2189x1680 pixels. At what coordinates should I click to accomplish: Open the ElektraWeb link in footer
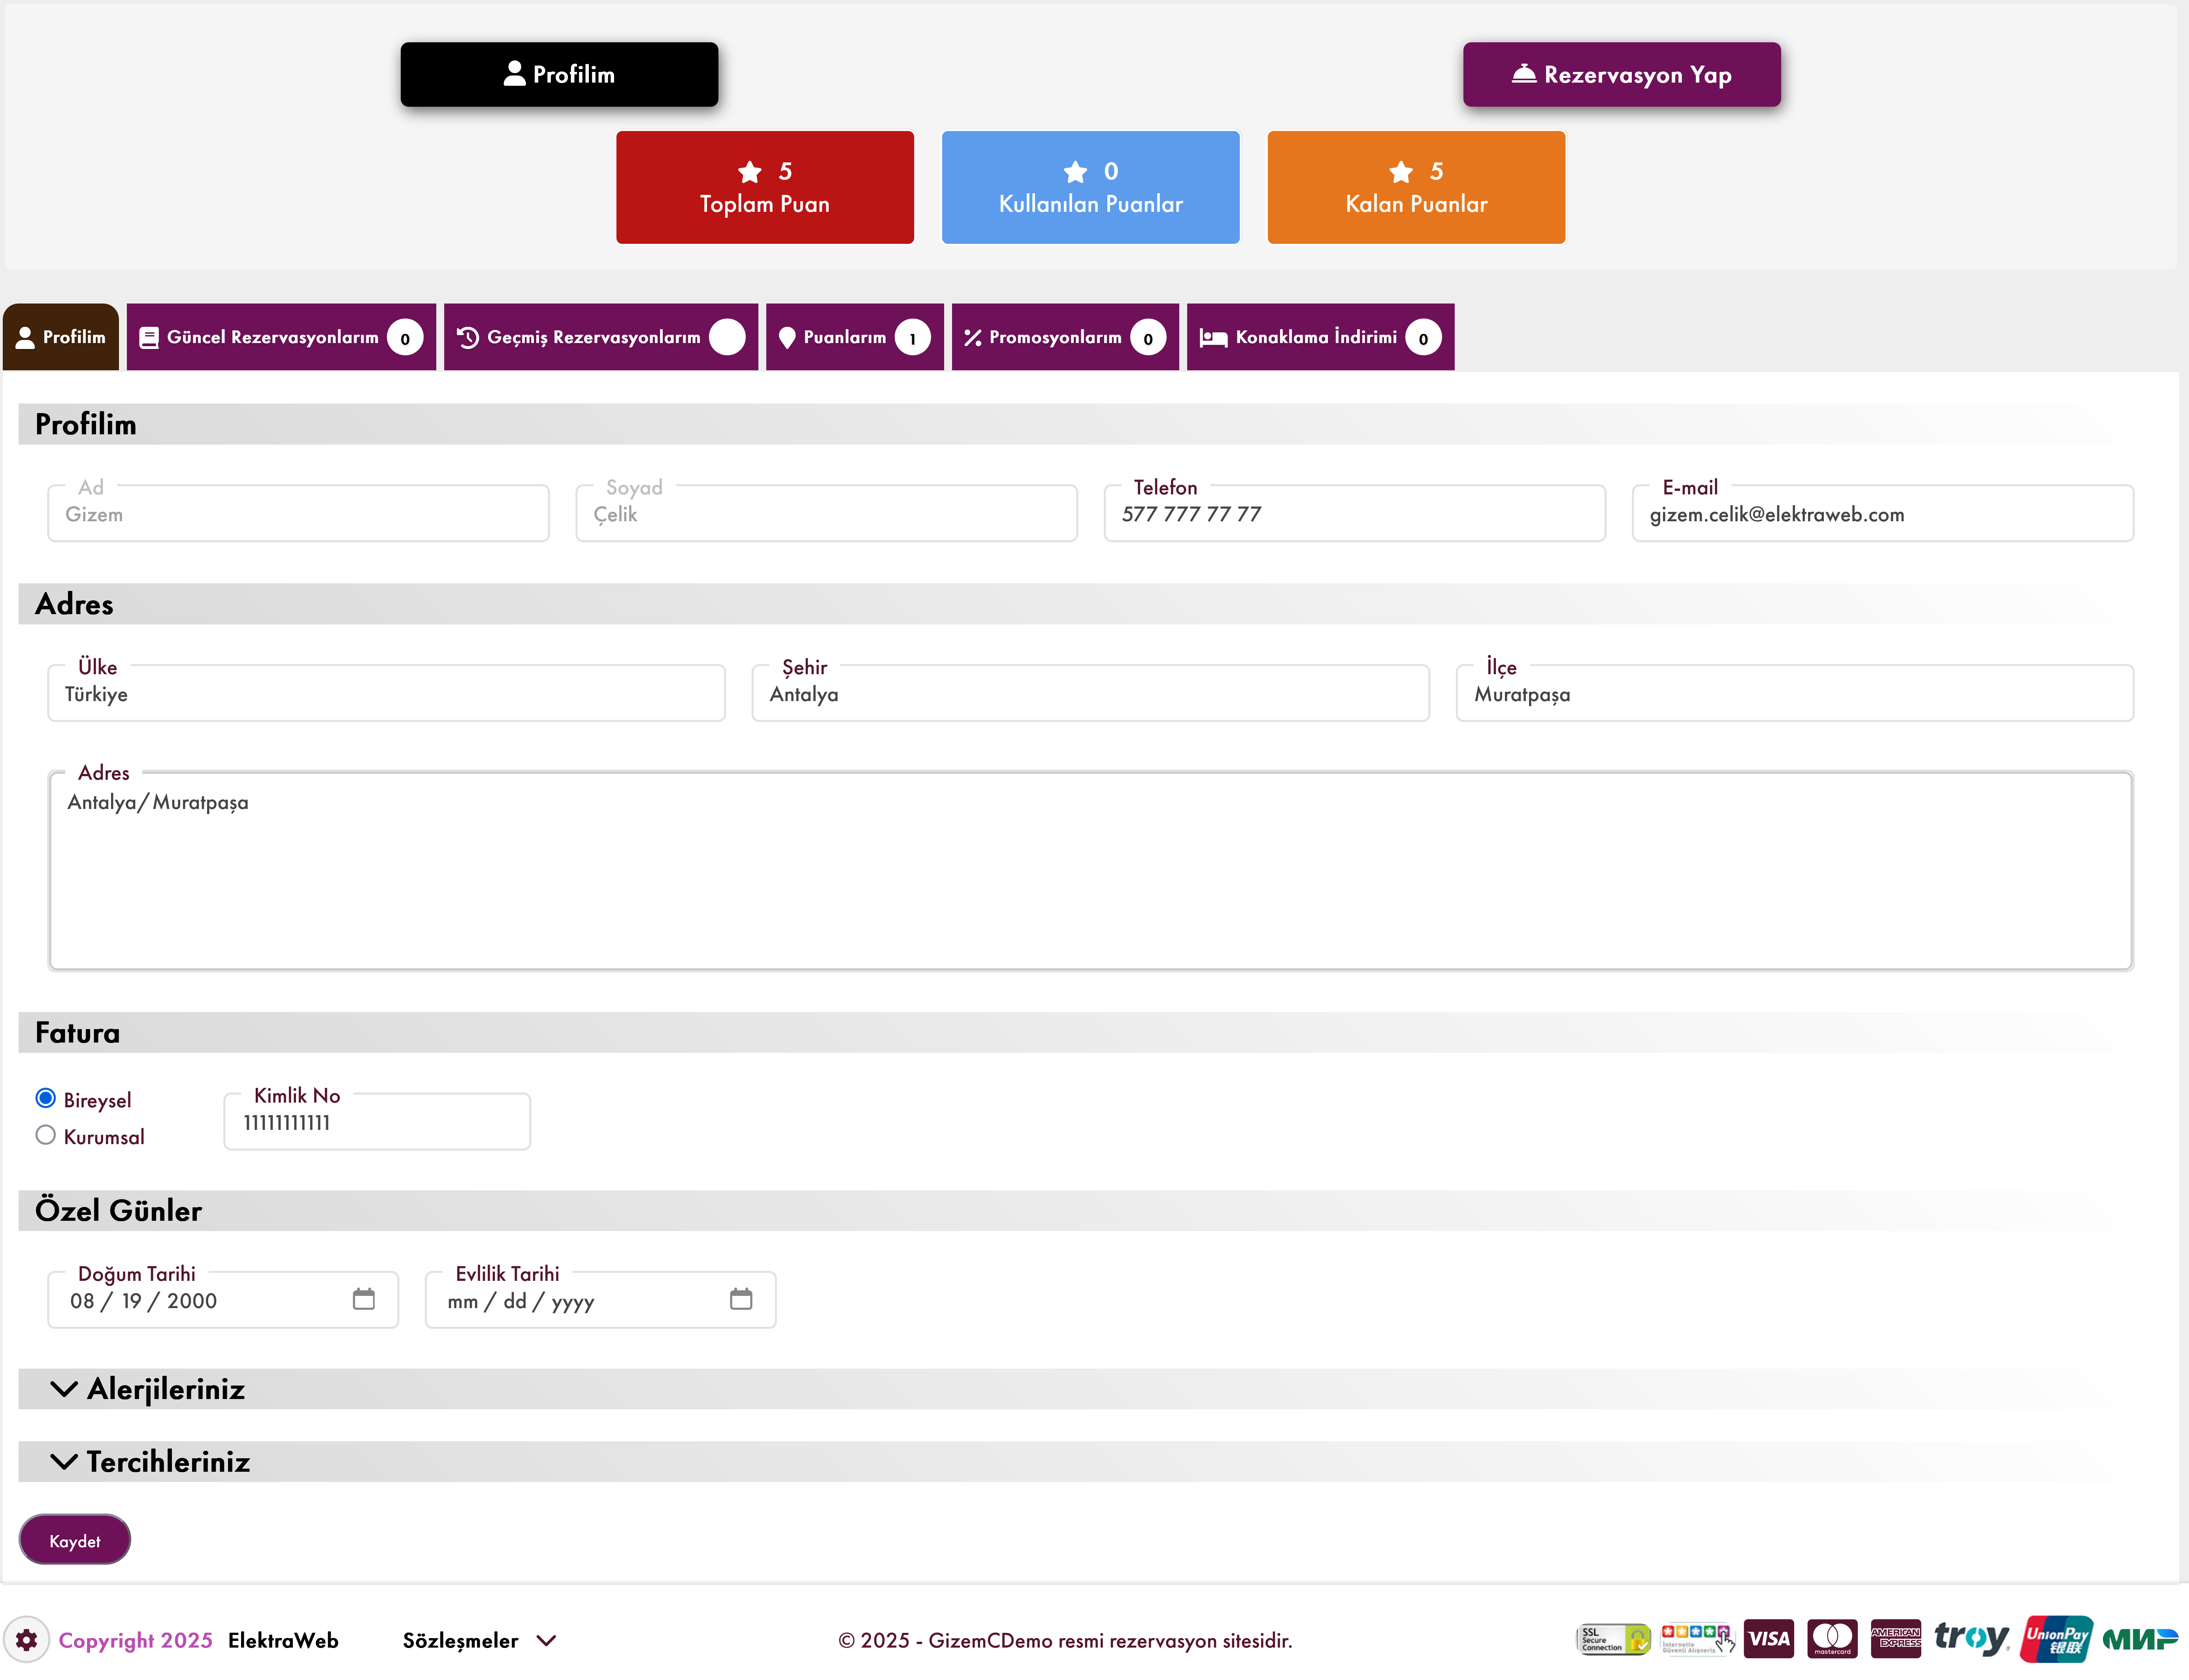pos(283,1640)
